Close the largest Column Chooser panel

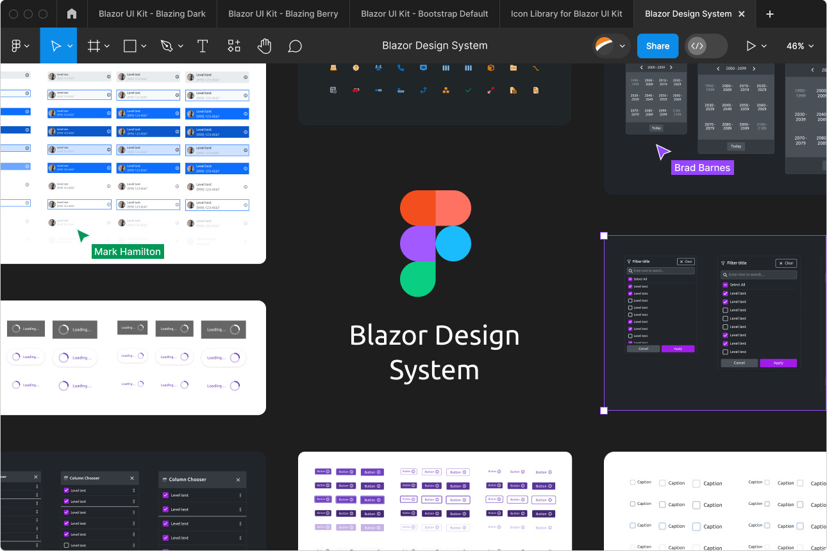click(x=238, y=480)
